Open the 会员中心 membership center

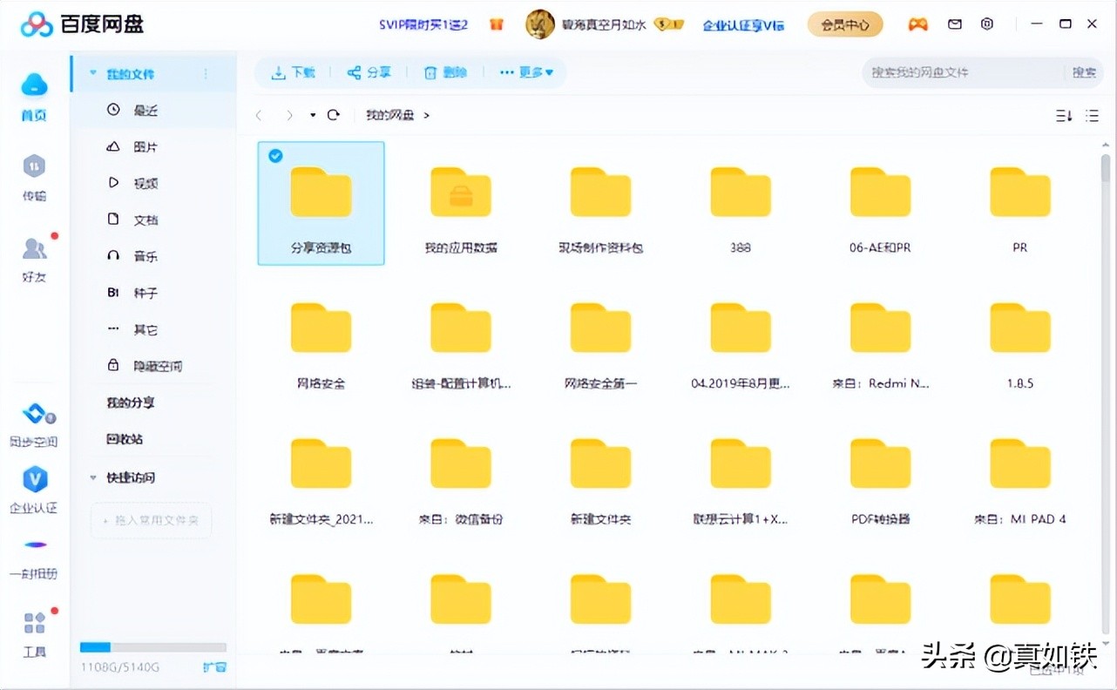pyautogui.click(x=844, y=24)
